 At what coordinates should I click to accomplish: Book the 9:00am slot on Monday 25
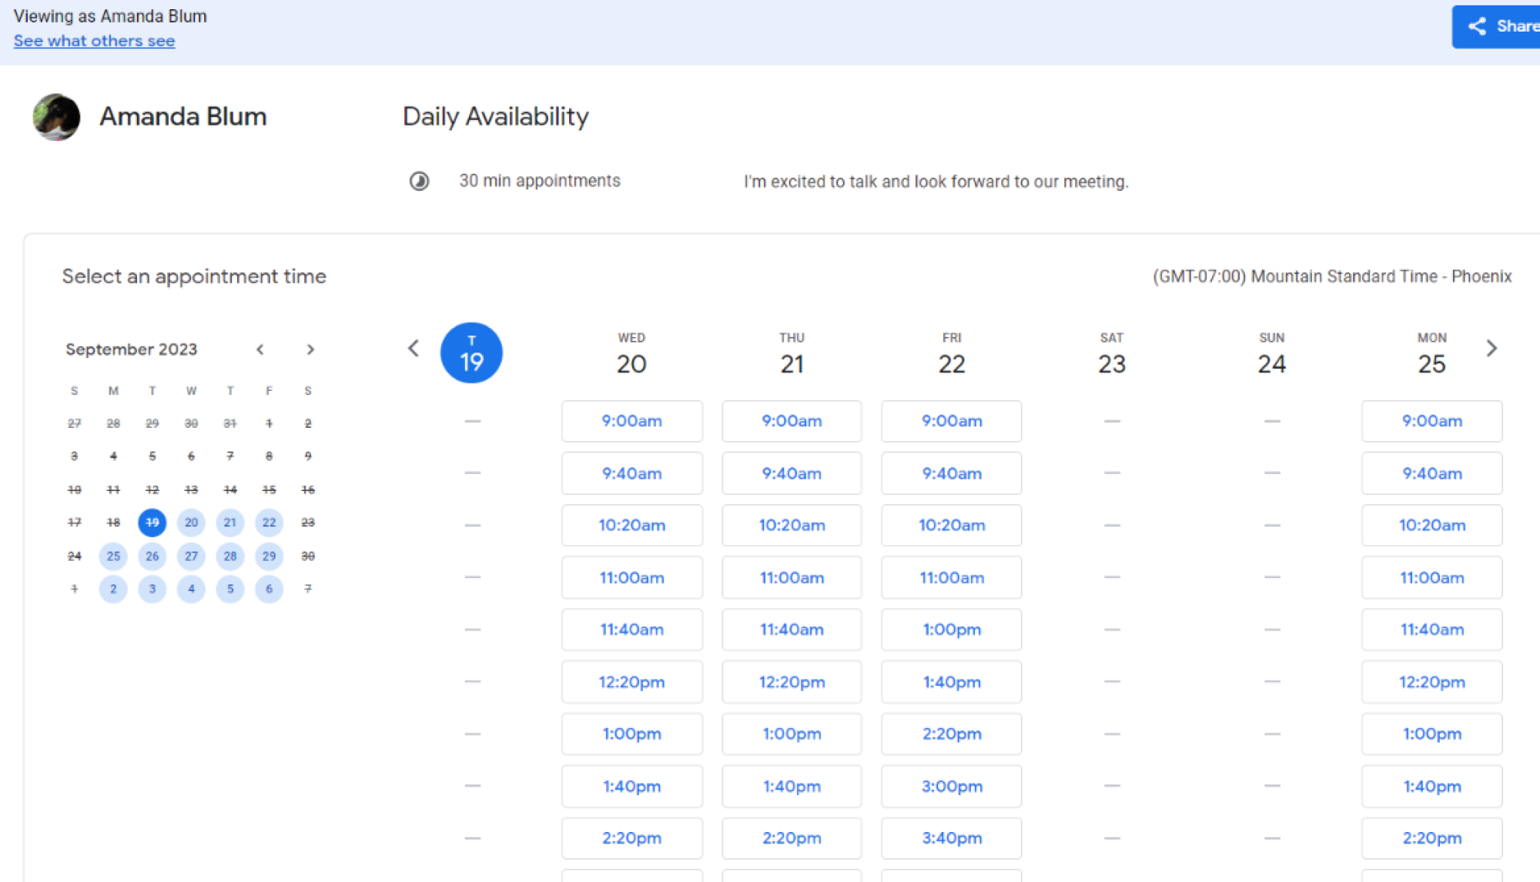[x=1432, y=421]
